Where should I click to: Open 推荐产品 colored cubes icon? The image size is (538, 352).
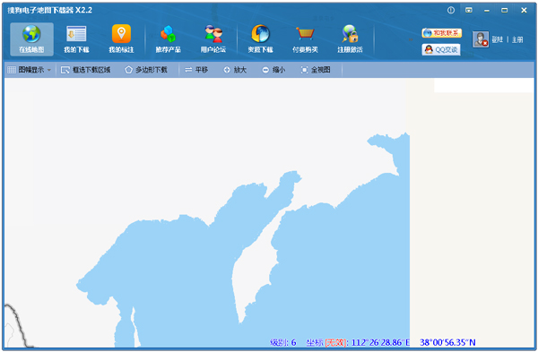point(169,34)
